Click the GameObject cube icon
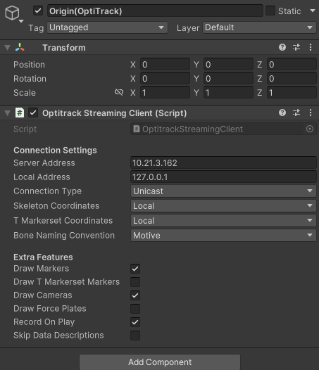 (12, 13)
